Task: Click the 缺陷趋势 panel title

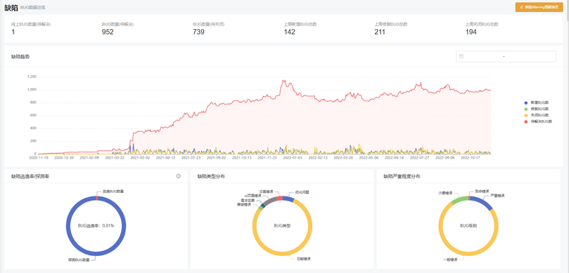Action: pyautogui.click(x=21, y=57)
